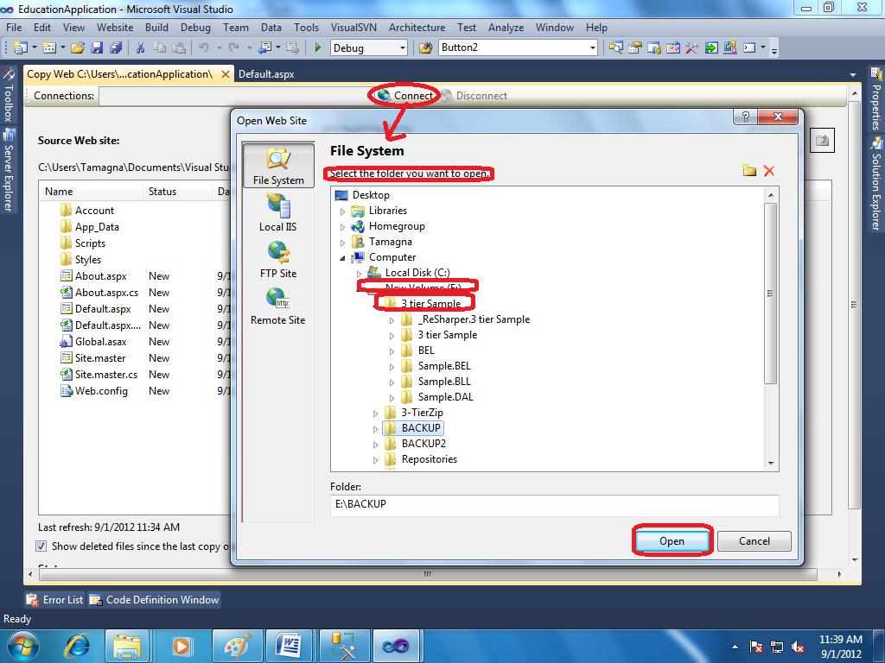Select the FTP Site icon
Image resolution: width=885 pixels, height=663 pixels.
coord(278,259)
